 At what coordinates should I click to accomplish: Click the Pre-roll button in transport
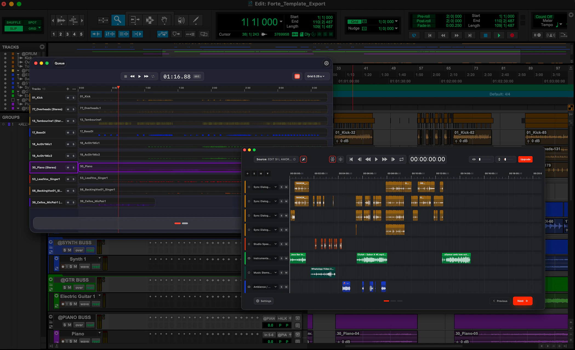[423, 16]
